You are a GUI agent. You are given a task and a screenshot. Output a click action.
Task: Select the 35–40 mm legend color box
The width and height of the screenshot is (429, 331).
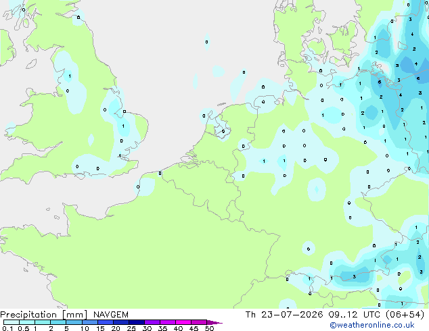168,322
